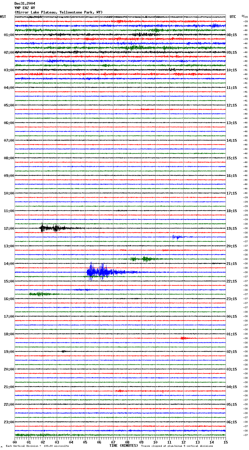249x450 pixels.
Task: Click 'Each Vertical Division = 100.00 microvolts' note
Action: [37, 446]
